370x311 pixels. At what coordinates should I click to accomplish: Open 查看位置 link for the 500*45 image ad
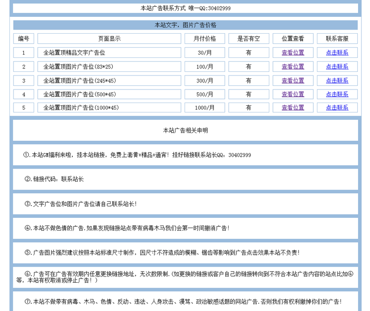(293, 94)
